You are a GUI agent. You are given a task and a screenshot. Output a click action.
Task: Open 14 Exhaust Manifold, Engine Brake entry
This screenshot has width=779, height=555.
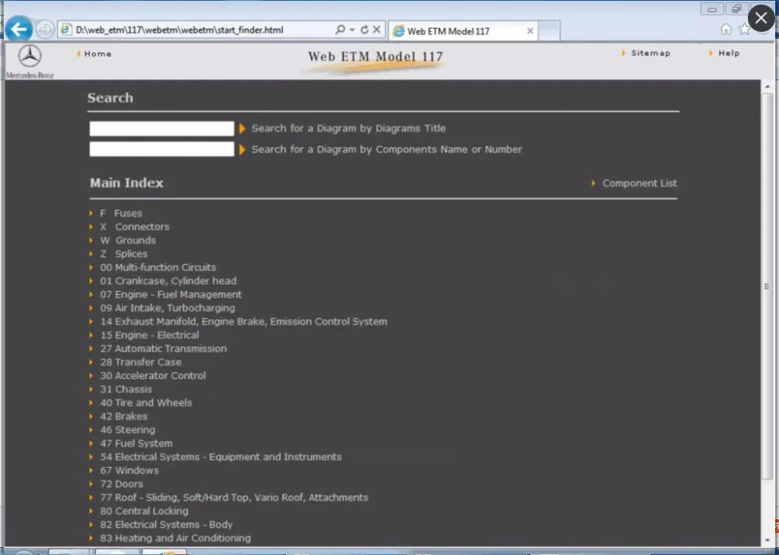coord(243,321)
